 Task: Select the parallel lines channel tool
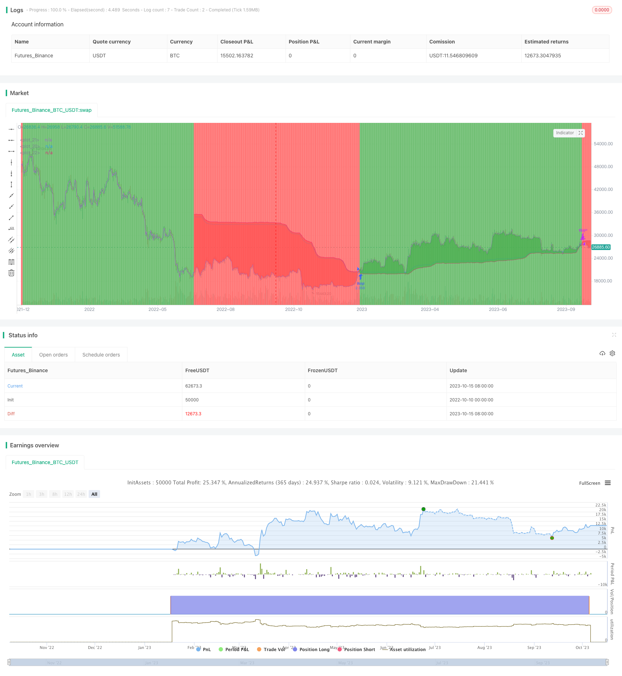point(11,240)
